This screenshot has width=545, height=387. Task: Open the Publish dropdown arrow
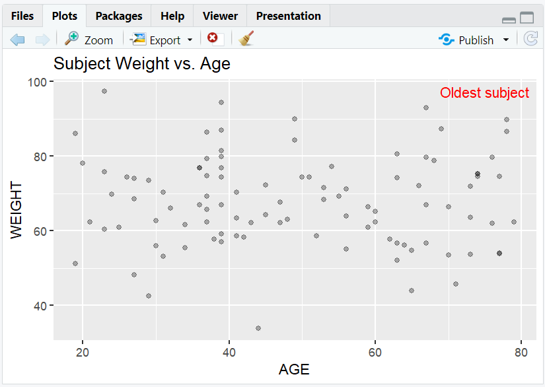(x=505, y=40)
